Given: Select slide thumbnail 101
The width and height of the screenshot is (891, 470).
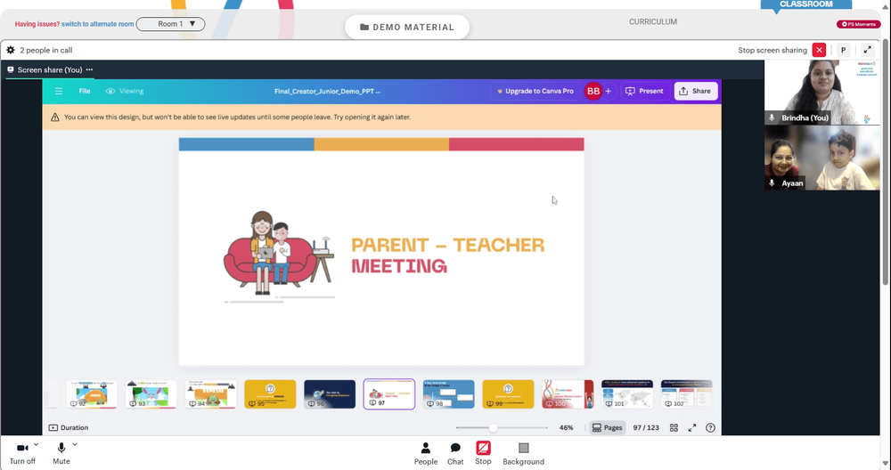Looking at the screenshot, I should click(x=627, y=394).
